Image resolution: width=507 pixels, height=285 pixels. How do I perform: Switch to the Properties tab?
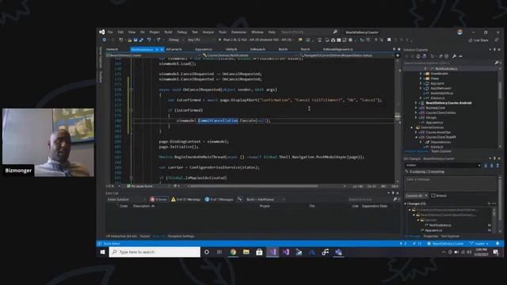point(431,236)
